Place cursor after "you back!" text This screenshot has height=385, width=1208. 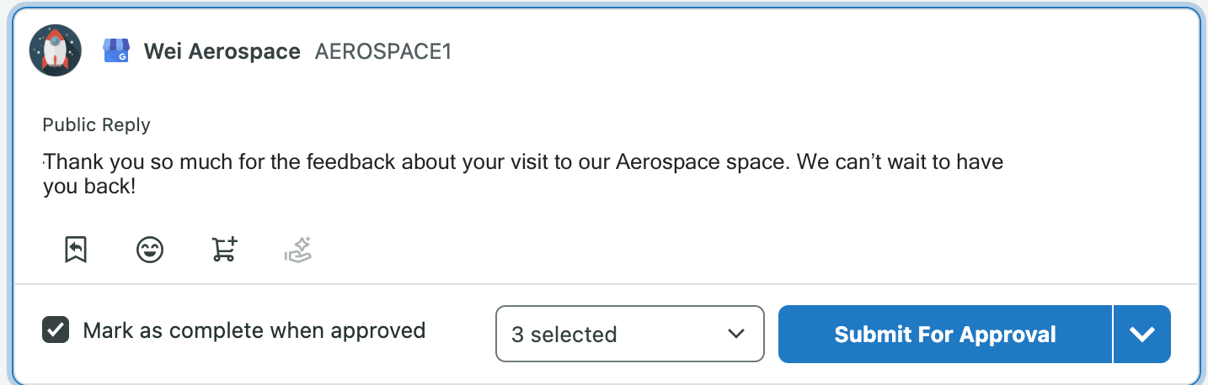tap(136, 187)
